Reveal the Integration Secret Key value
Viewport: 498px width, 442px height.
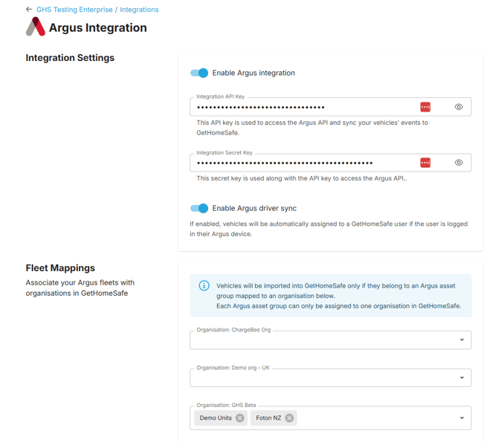pos(459,163)
